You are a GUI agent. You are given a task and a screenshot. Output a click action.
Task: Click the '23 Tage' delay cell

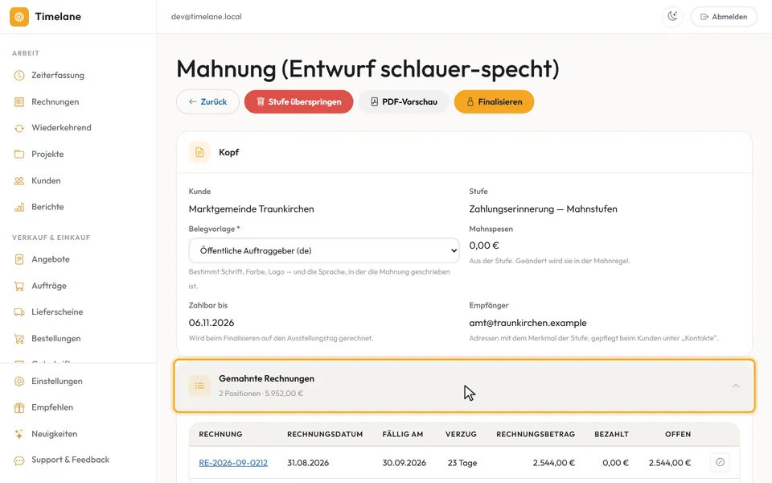462,463
